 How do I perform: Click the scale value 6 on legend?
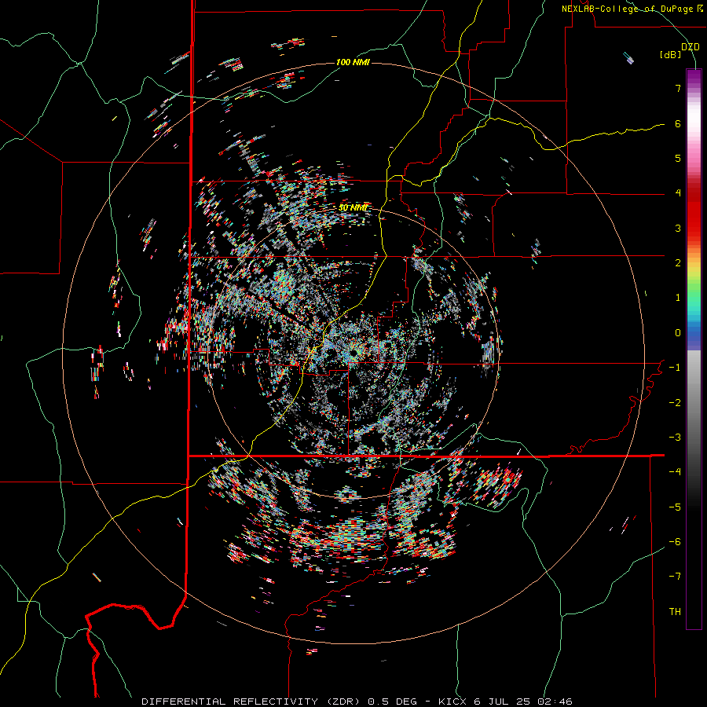pyautogui.click(x=678, y=123)
